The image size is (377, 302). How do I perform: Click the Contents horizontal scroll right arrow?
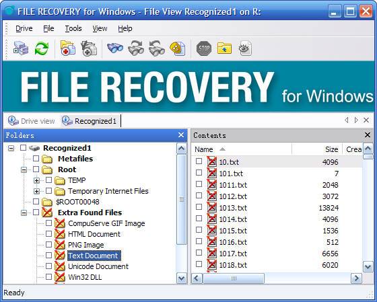coord(356,278)
